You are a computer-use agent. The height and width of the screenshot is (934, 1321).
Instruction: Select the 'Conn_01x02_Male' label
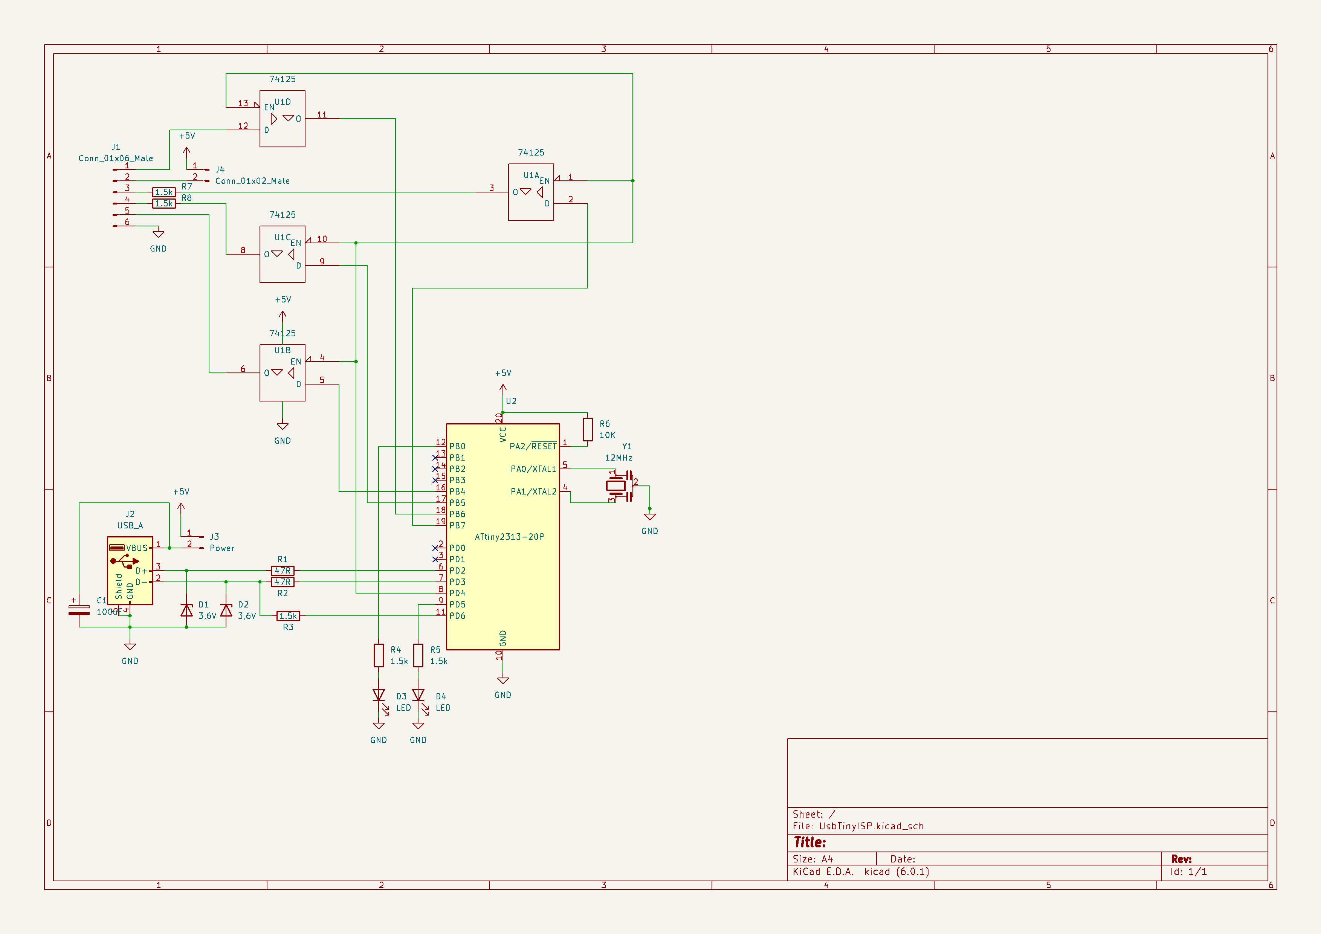[253, 181]
